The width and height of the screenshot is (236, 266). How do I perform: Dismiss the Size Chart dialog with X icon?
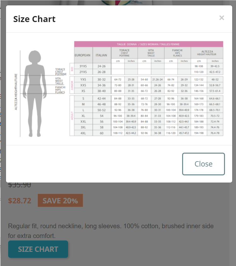[222, 18]
